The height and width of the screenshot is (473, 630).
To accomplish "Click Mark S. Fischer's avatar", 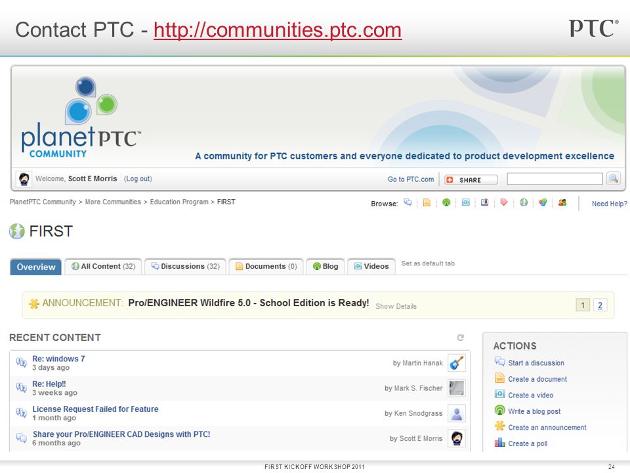I will [x=457, y=388].
